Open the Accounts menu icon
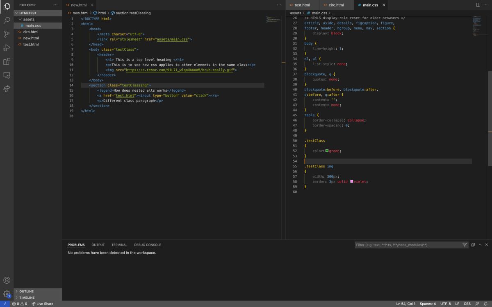This screenshot has width=492, height=307. [7, 280]
